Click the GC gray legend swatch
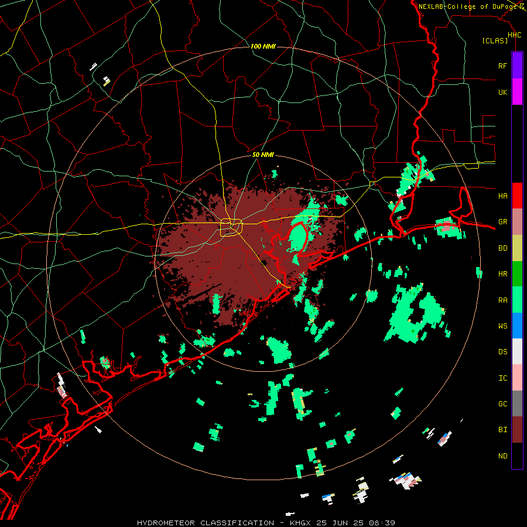This screenshot has width=527, height=527. coord(517,403)
